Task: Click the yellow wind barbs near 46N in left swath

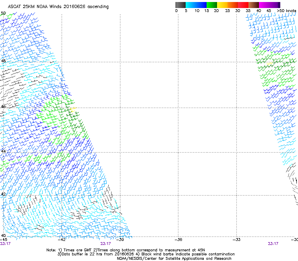Action: [x=73, y=109]
